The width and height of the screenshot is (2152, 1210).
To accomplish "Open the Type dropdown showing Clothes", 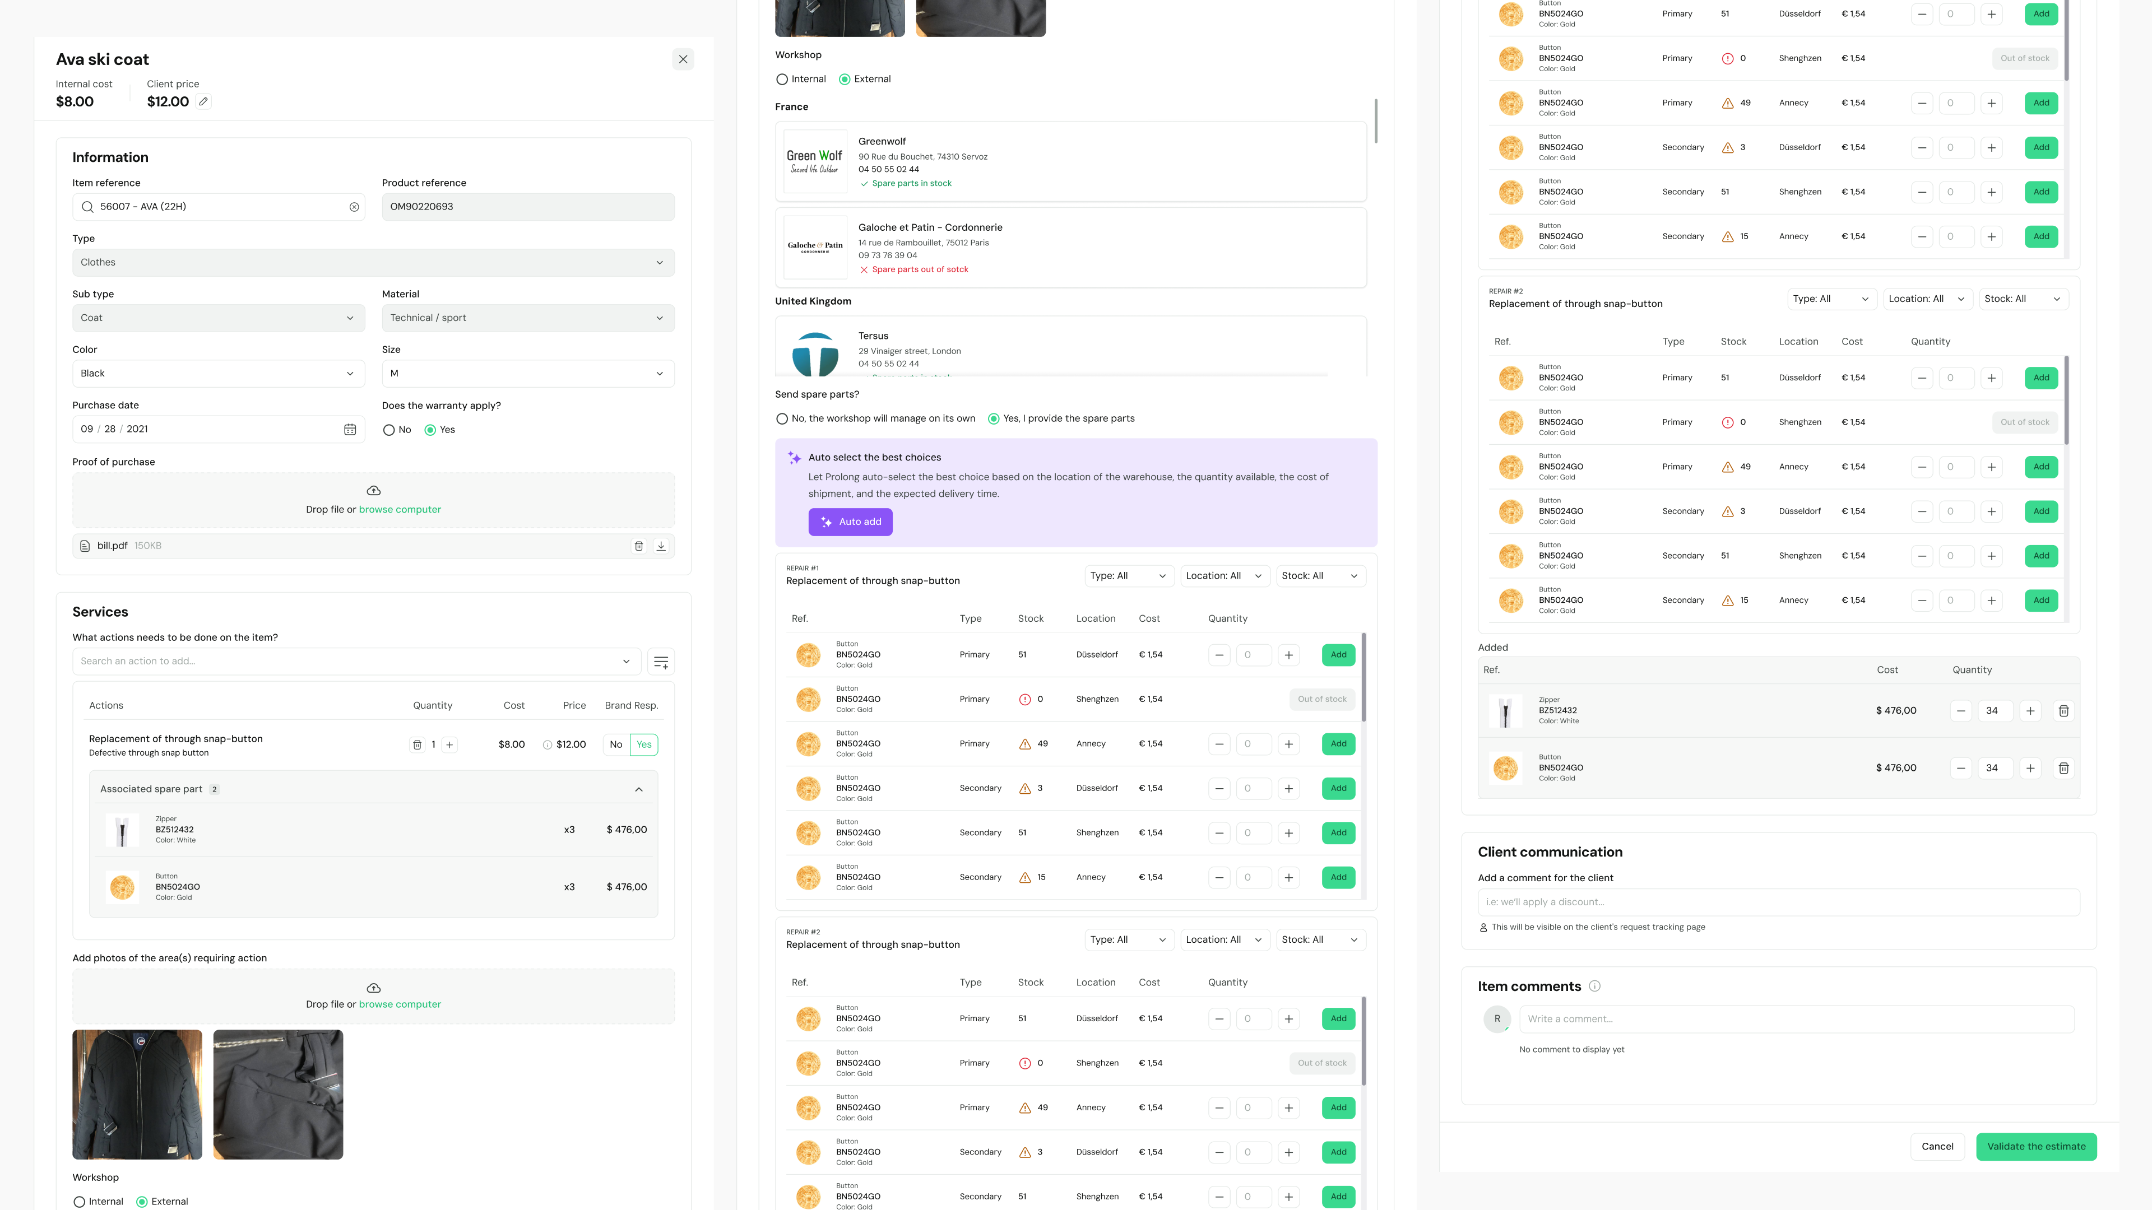I will (373, 262).
